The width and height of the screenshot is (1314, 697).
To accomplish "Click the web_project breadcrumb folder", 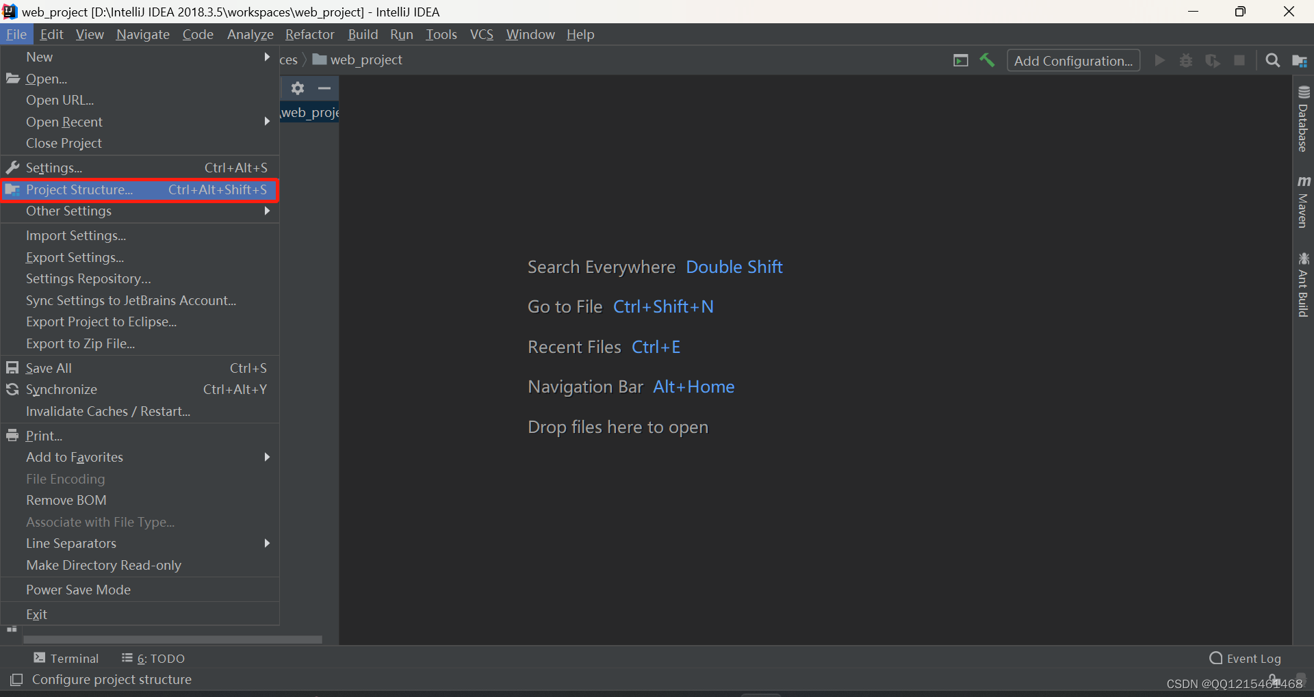I will [357, 60].
